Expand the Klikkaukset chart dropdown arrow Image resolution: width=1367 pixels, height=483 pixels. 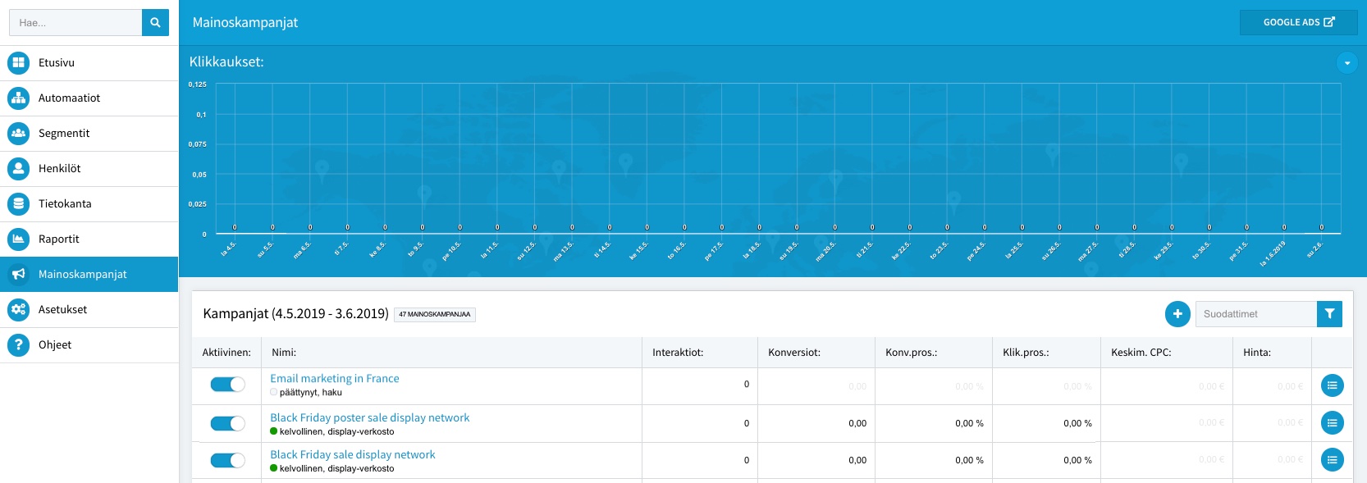coord(1346,62)
